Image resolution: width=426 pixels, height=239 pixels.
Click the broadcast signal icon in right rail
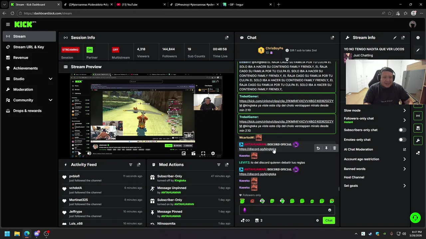click(x=418, y=116)
